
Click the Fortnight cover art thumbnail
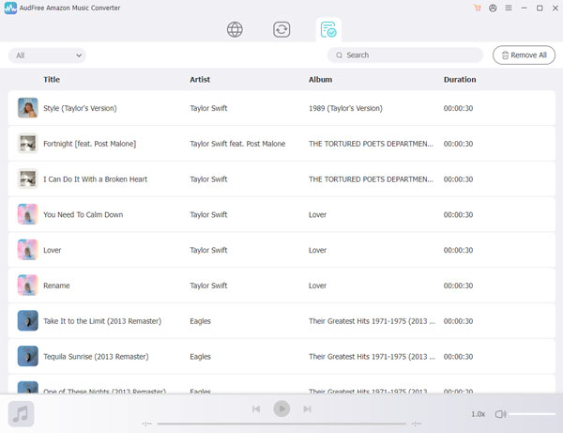coord(27,144)
